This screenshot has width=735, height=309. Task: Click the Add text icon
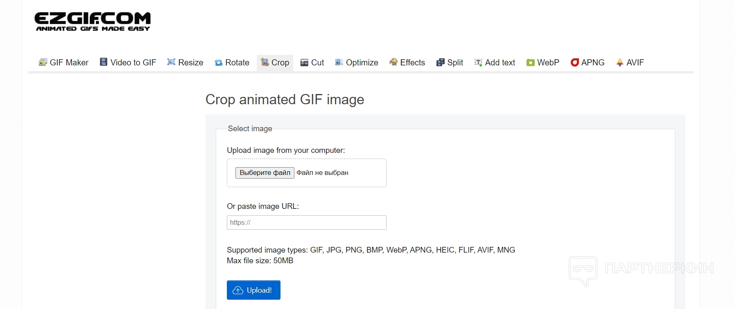pos(478,63)
